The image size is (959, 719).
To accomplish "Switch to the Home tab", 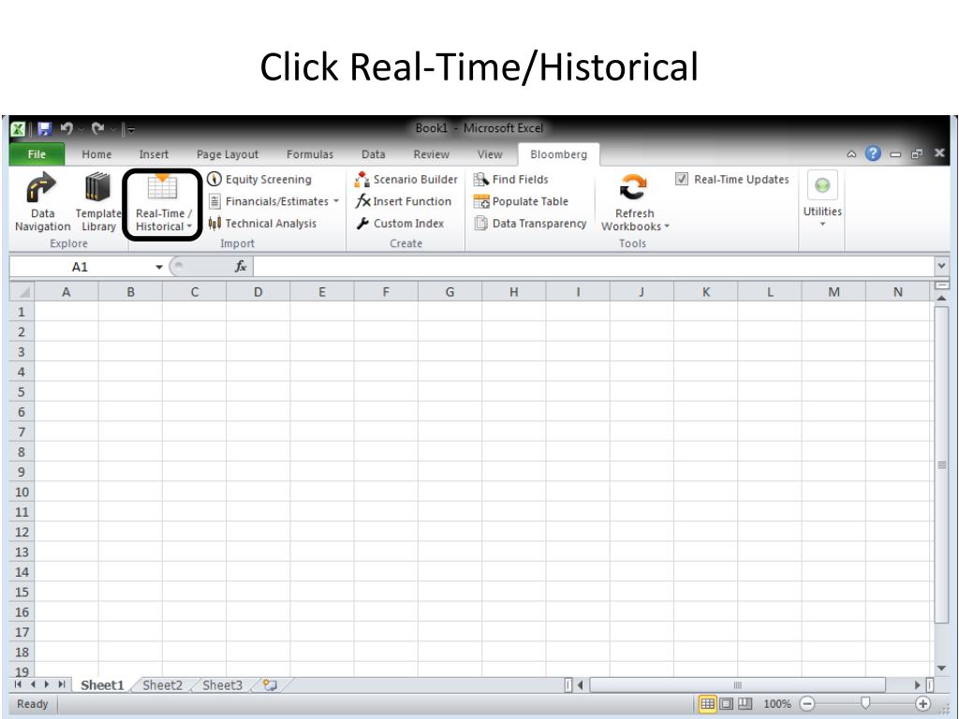I will [x=96, y=154].
